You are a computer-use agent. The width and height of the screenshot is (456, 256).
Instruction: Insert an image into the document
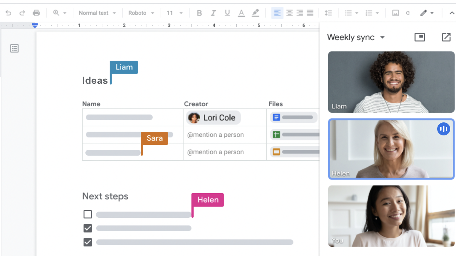(x=395, y=13)
